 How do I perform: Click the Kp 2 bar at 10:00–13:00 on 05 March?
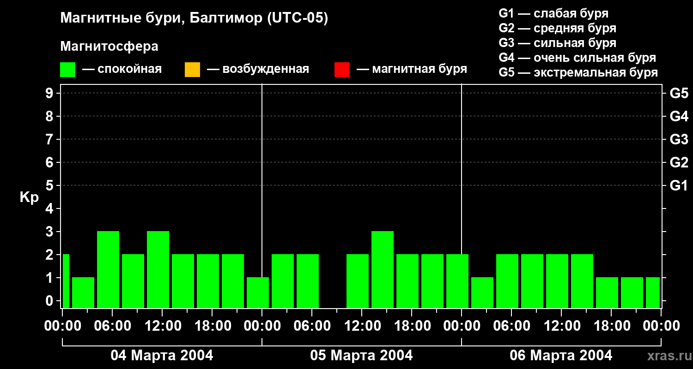tap(358, 281)
